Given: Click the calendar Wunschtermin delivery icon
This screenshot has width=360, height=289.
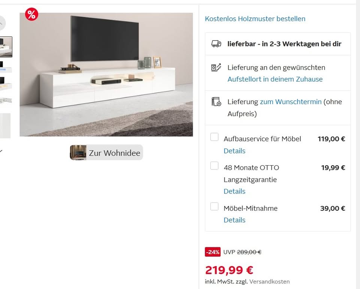Looking at the screenshot, I should pyautogui.click(x=216, y=102).
